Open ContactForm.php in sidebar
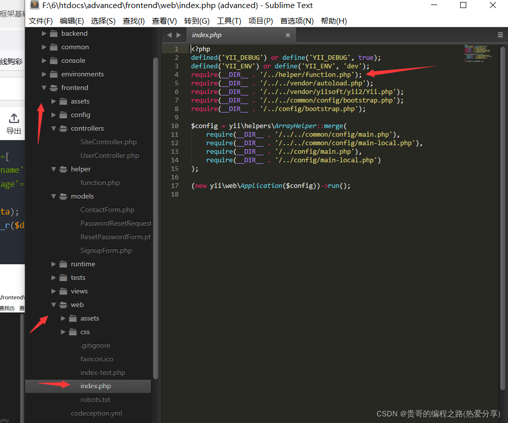 coord(107,209)
